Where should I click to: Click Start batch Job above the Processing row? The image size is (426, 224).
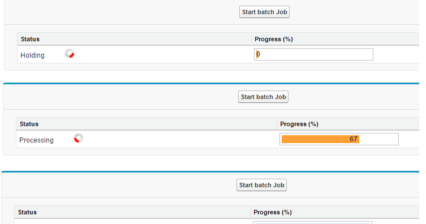(263, 97)
